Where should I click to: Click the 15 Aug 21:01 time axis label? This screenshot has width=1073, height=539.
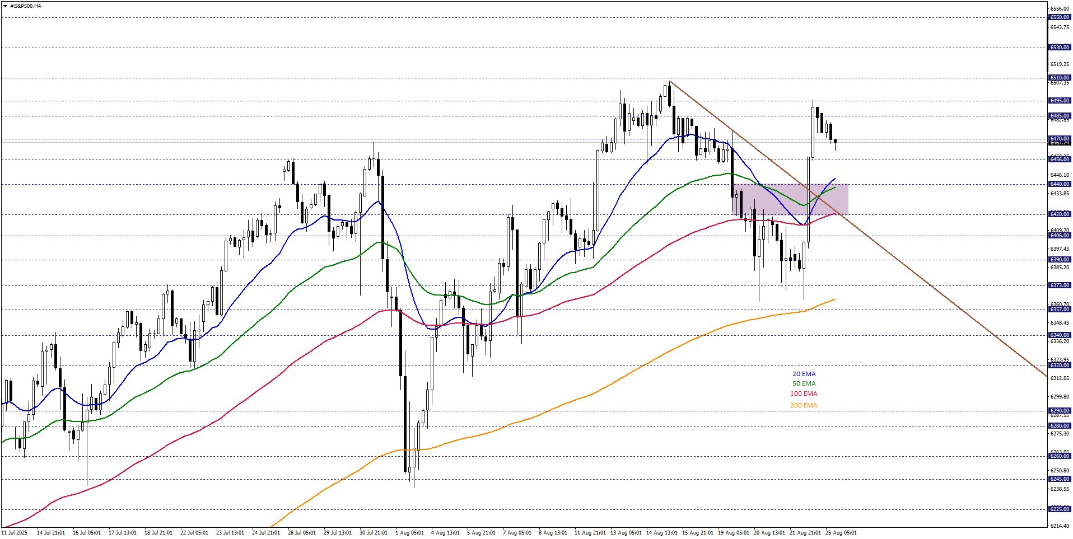click(698, 533)
